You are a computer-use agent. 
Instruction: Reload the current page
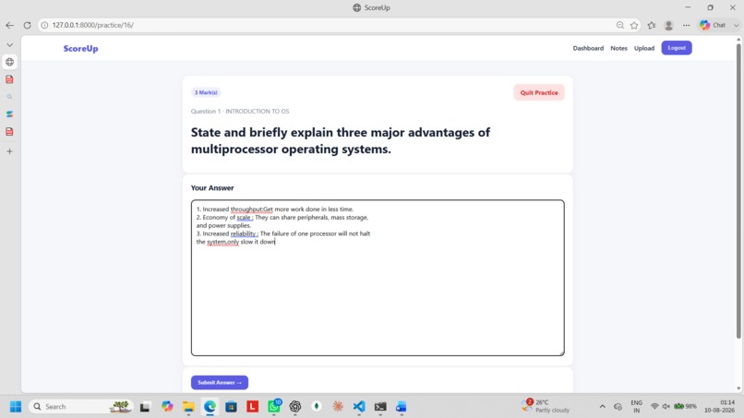(27, 25)
